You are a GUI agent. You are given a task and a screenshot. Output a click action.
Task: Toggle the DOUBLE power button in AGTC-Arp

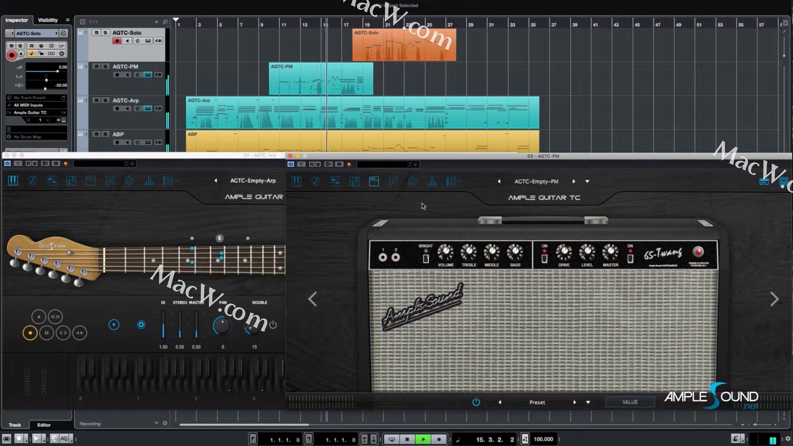point(273,325)
